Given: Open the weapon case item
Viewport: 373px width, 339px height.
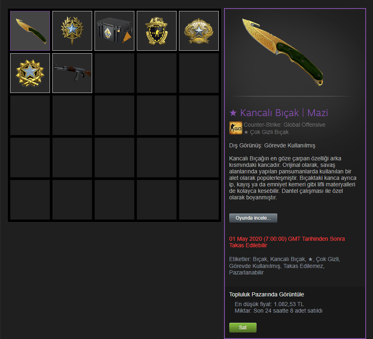Looking at the screenshot, I should point(114,31).
